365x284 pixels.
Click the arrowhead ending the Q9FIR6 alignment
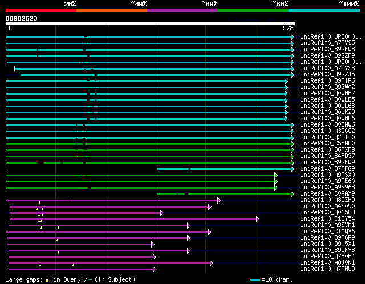coord(286,81)
